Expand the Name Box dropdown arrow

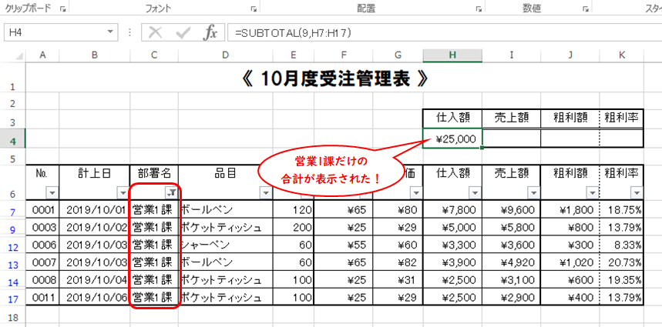pos(111,32)
